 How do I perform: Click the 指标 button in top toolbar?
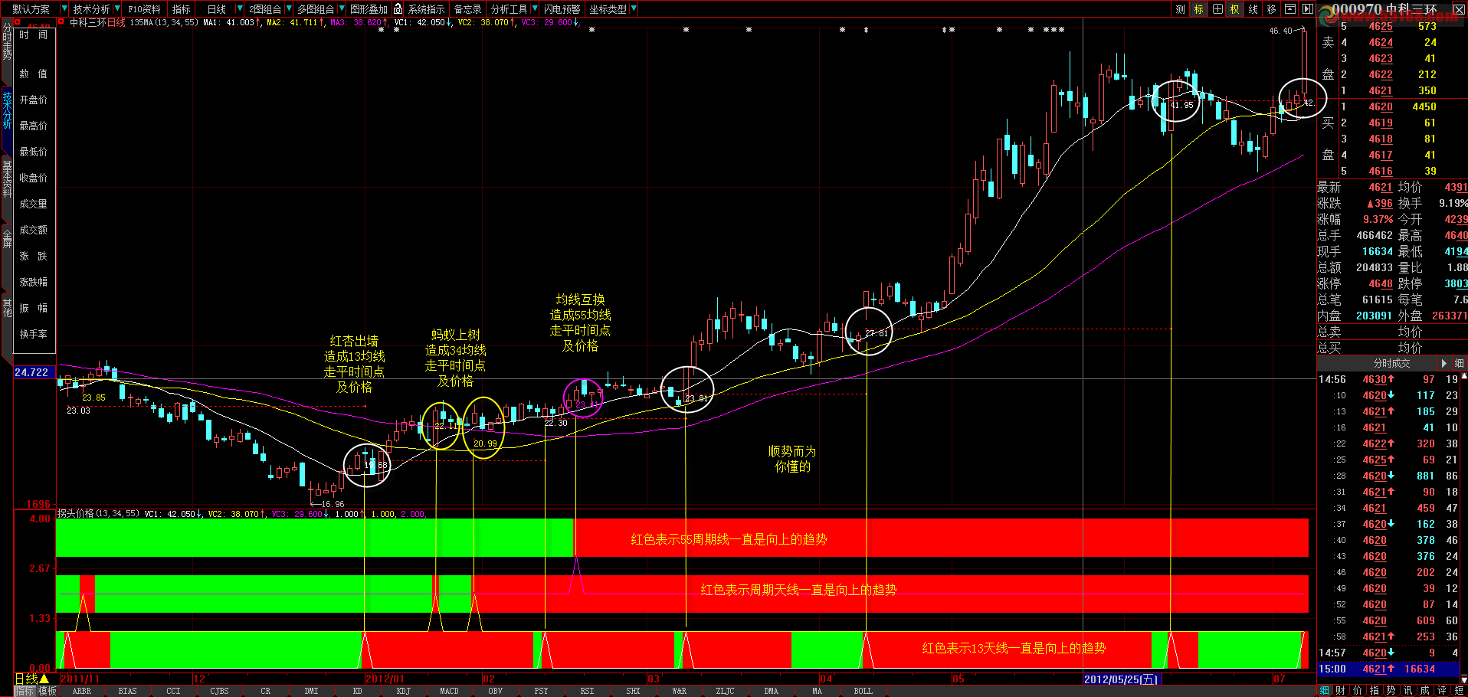(x=182, y=9)
